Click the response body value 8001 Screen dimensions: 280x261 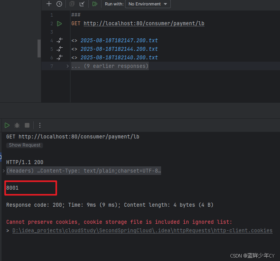pos(12,188)
